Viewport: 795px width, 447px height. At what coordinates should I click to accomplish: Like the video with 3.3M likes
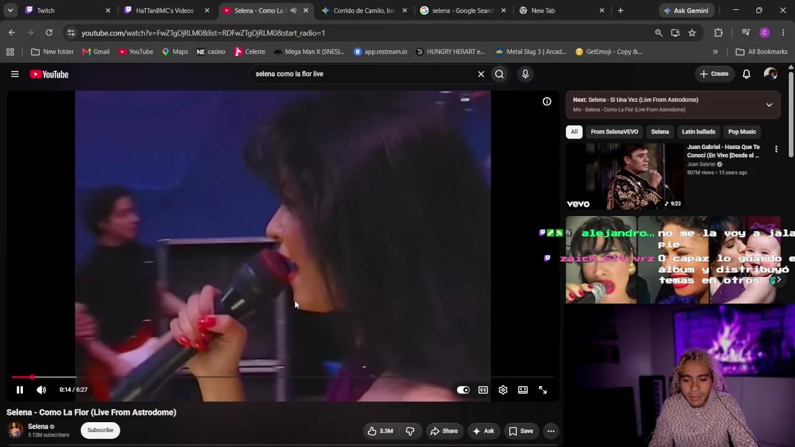pos(380,431)
